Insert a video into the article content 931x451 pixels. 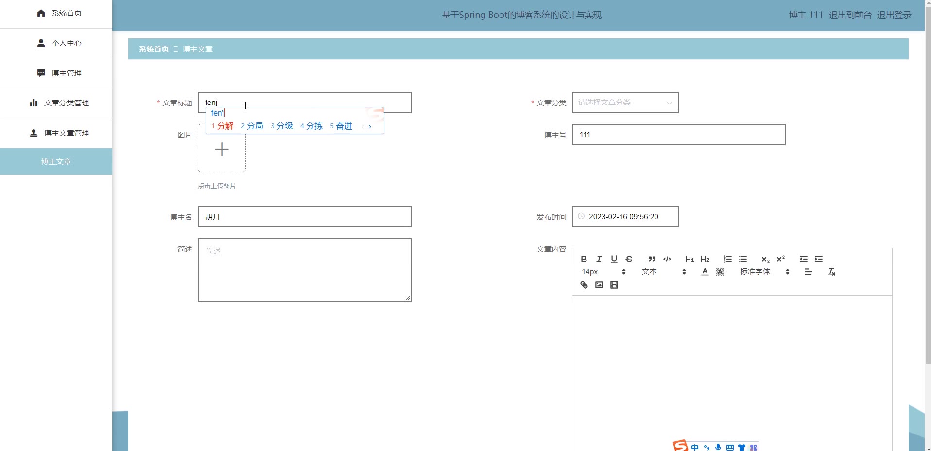coord(614,285)
